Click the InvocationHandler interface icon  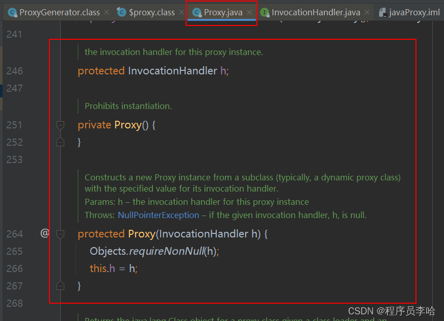265,12
